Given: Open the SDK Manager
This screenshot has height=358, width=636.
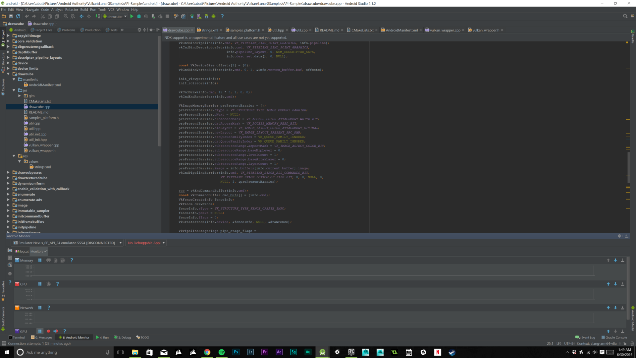Looking at the screenshot, I should pyautogui.click(x=206, y=16).
